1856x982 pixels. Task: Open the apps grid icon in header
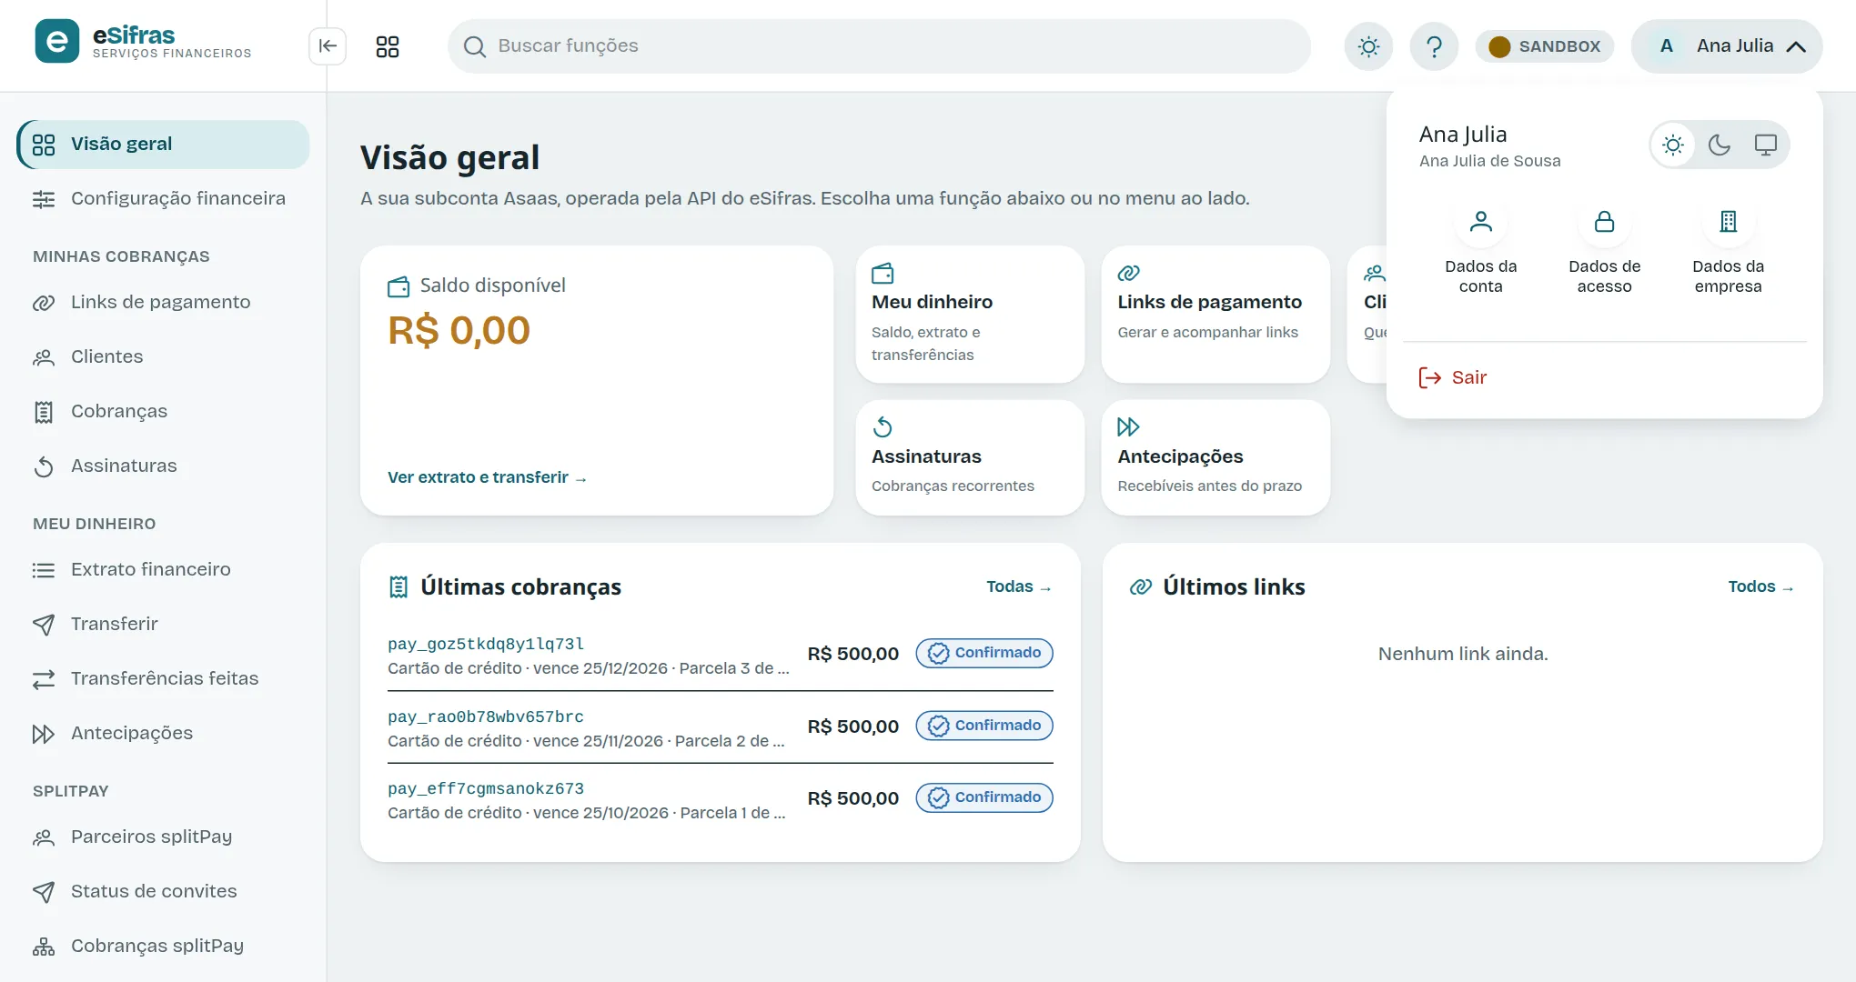(388, 46)
